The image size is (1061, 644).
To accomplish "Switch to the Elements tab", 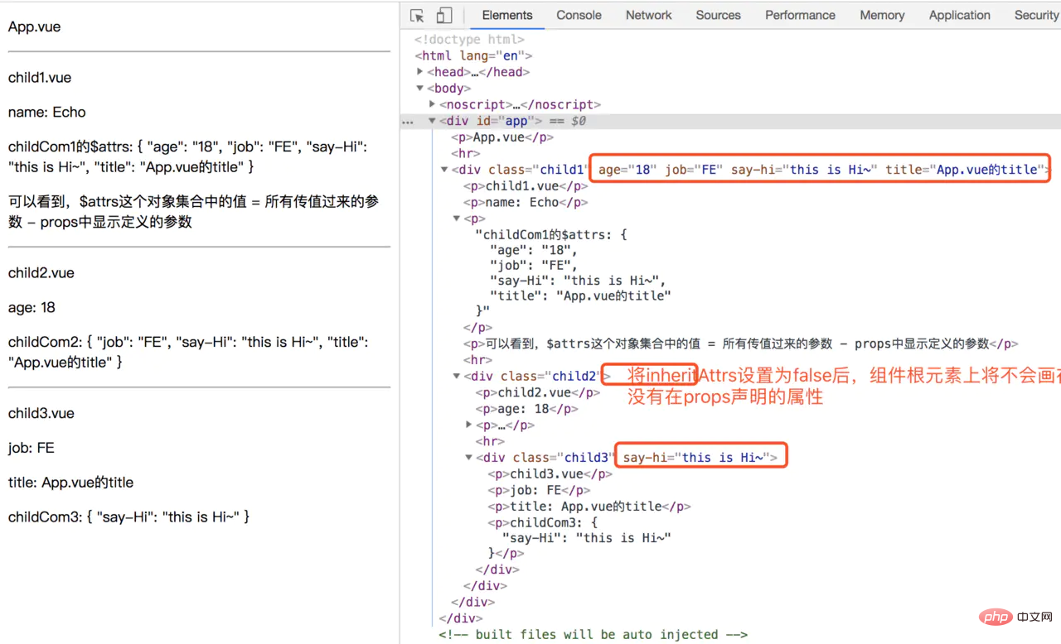I will pos(507,15).
